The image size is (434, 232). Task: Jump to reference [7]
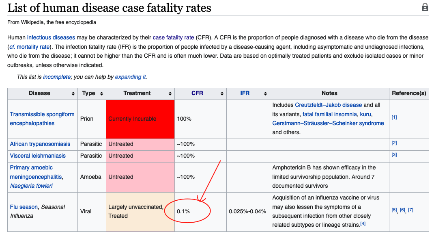point(411,210)
